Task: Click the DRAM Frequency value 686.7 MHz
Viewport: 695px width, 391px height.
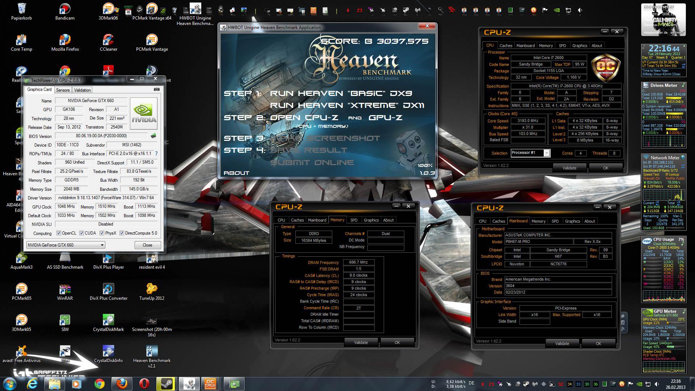Action: click(x=358, y=262)
